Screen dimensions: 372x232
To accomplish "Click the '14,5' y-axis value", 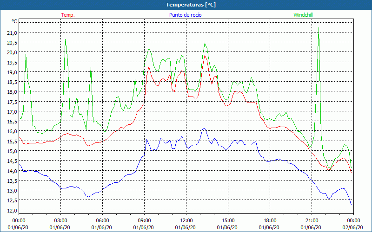I will pyautogui.click(x=12, y=161).
